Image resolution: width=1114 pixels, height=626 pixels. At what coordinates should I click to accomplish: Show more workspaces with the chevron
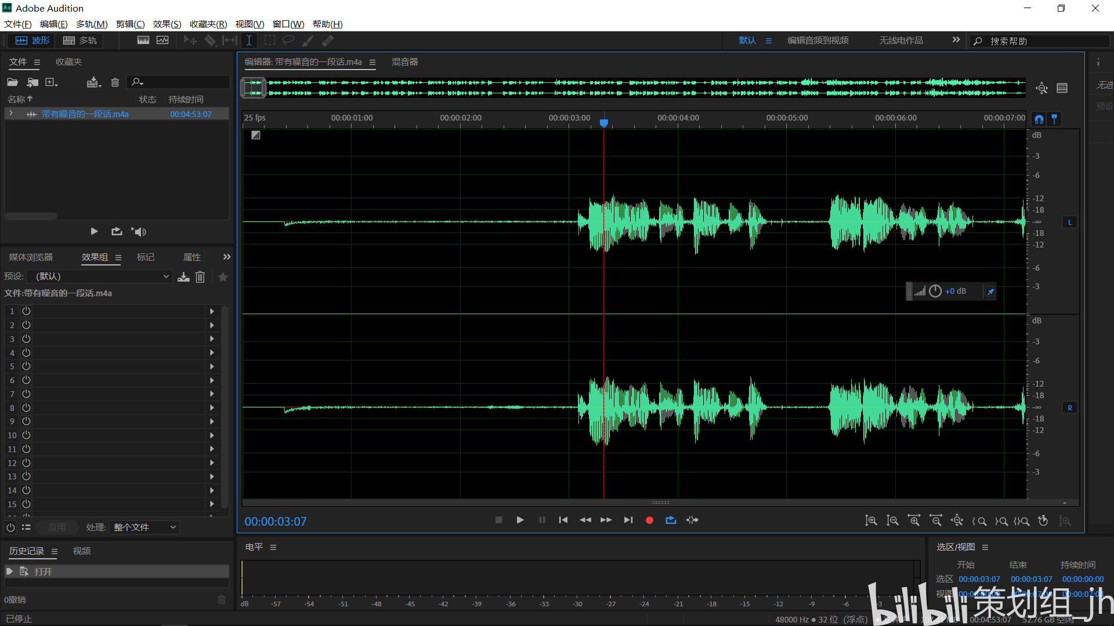tap(956, 40)
